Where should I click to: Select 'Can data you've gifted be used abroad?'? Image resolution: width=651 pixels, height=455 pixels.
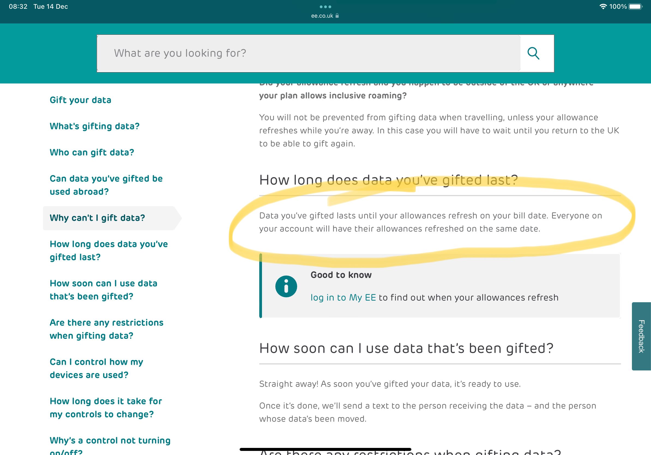(106, 185)
